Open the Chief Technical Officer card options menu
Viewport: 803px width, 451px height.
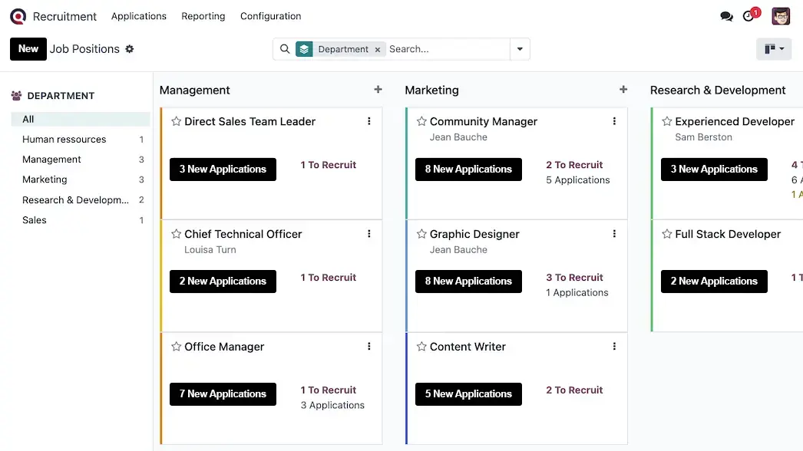pos(369,234)
